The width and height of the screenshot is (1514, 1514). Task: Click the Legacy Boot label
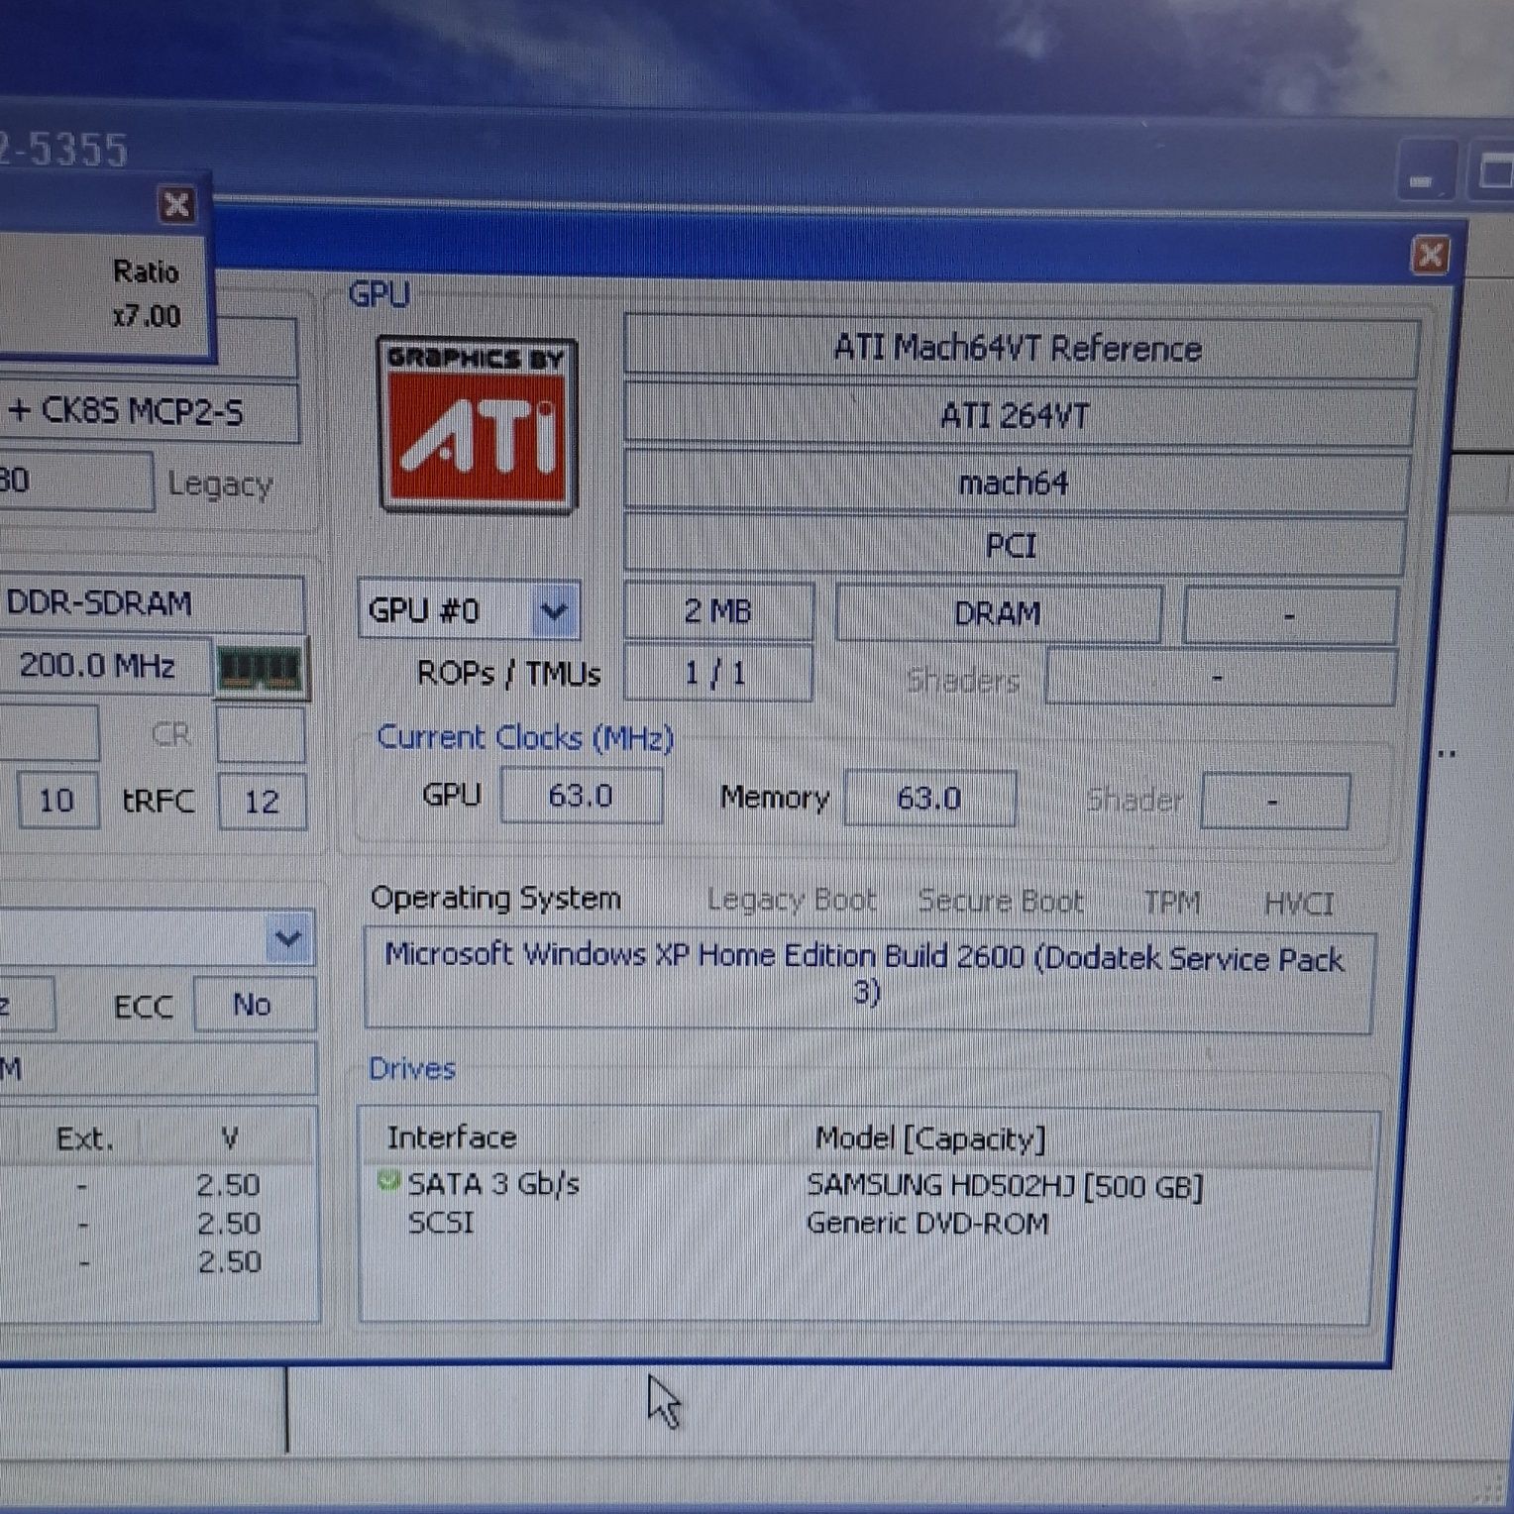click(x=792, y=900)
